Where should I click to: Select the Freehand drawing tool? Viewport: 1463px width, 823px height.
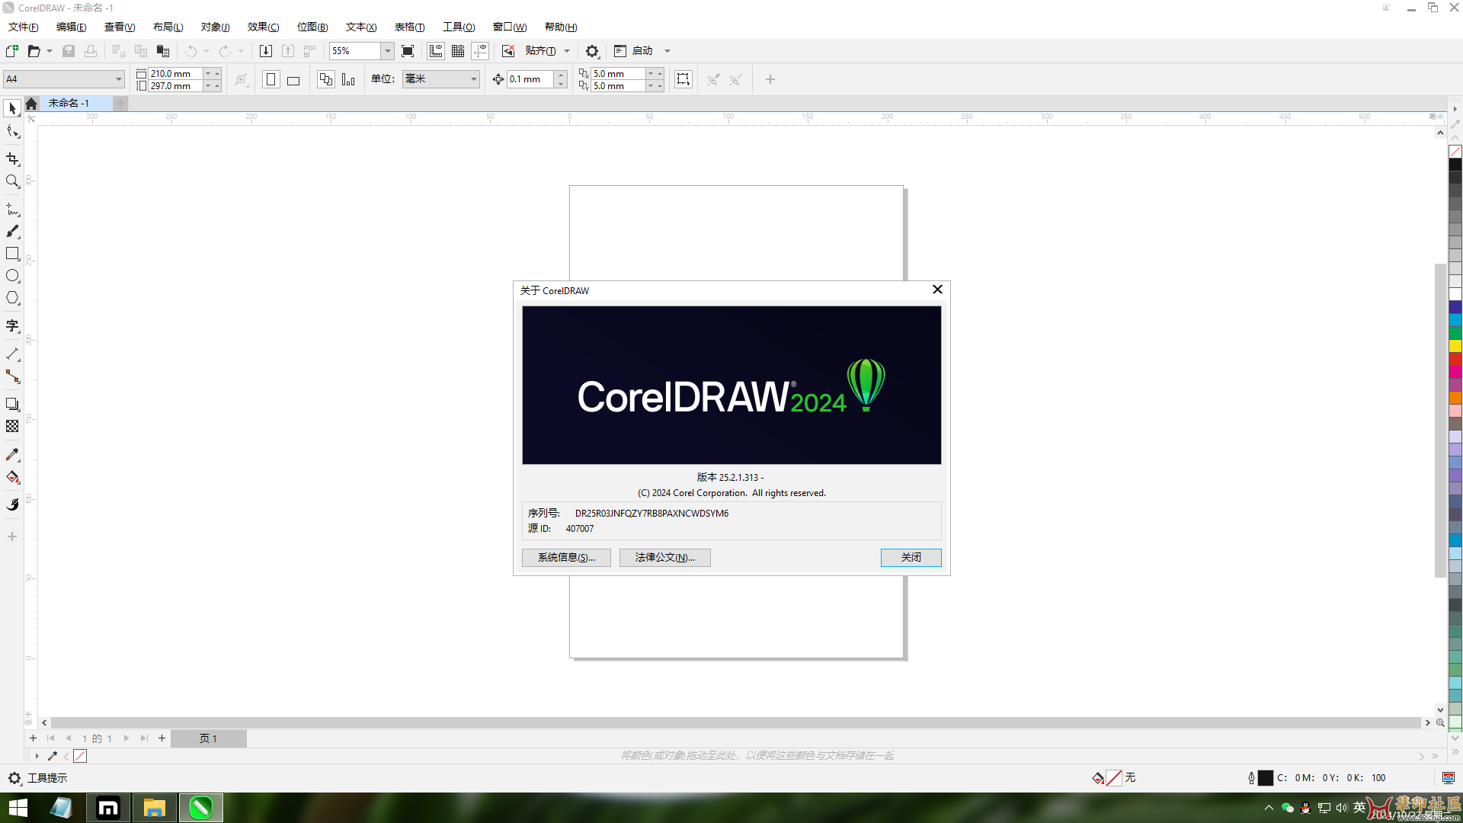coord(12,209)
